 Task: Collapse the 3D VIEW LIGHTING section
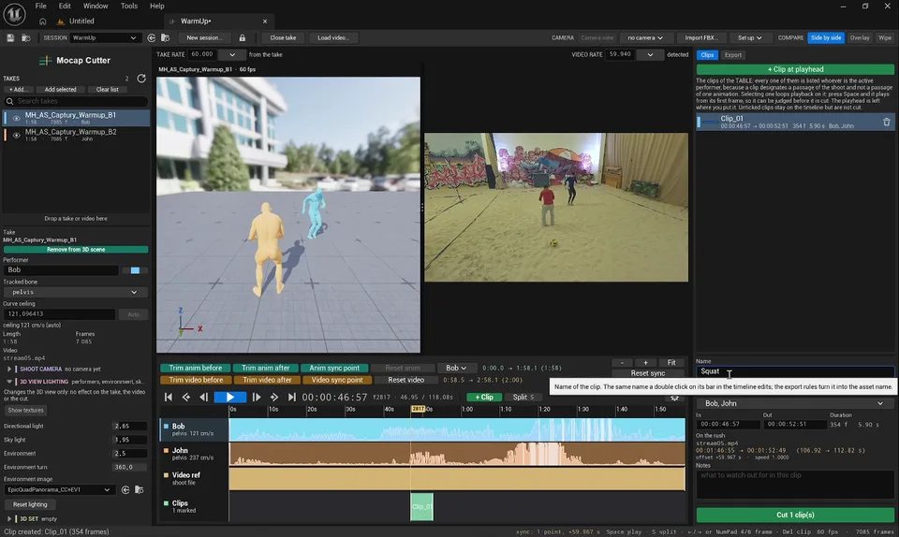coord(9,382)
